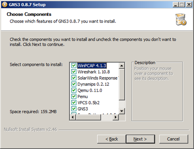Click the horizontal scrollbar thumb

pos(89,117)
